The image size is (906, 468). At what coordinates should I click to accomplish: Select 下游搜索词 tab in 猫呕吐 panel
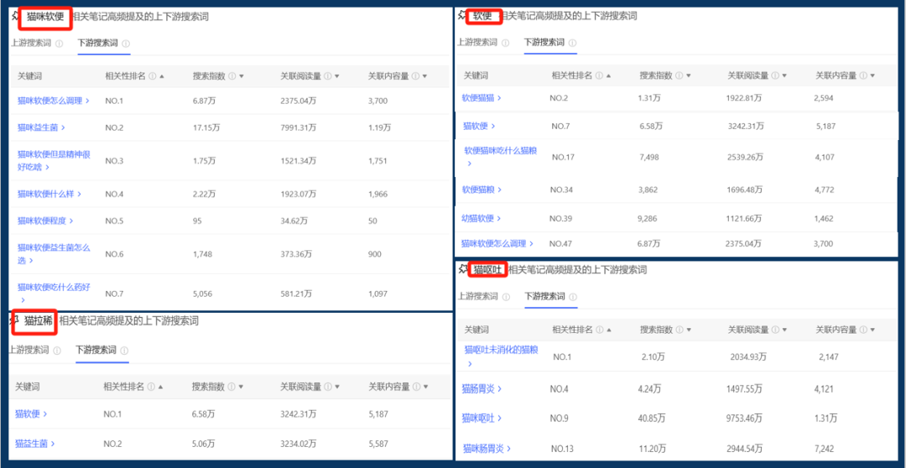[545, 296]
